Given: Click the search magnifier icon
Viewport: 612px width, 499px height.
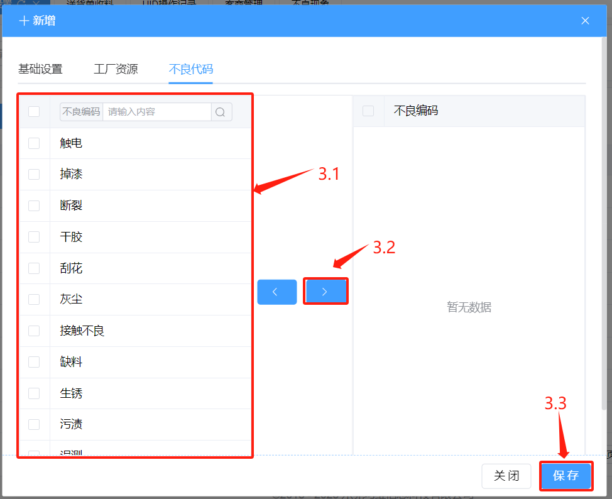Looking at the screenshot, I should coord(221,112).
